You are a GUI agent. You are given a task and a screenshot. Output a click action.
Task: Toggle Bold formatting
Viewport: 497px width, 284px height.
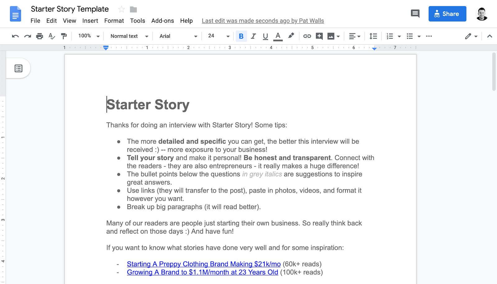coord(241,36)
